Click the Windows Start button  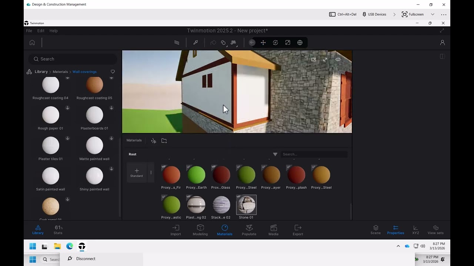coord(33,246)
